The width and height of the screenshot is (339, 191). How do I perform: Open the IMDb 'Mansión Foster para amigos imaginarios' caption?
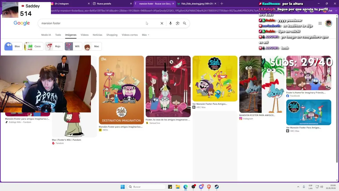[x=121, y=127]
